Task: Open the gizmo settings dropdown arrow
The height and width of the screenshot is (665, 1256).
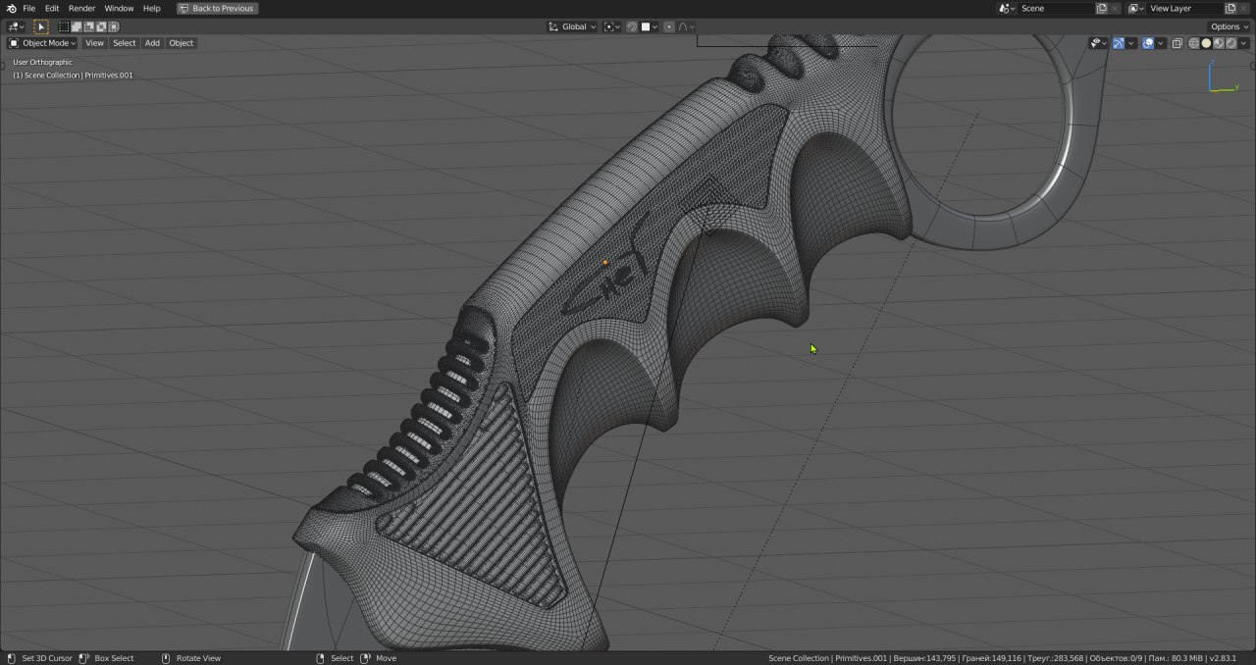Action: (1131, 43)
